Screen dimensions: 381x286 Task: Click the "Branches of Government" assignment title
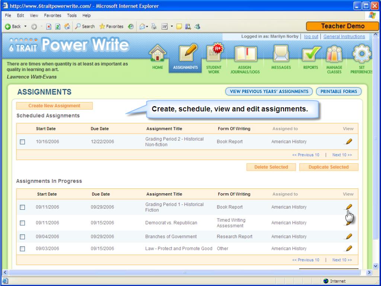[171, 236]
